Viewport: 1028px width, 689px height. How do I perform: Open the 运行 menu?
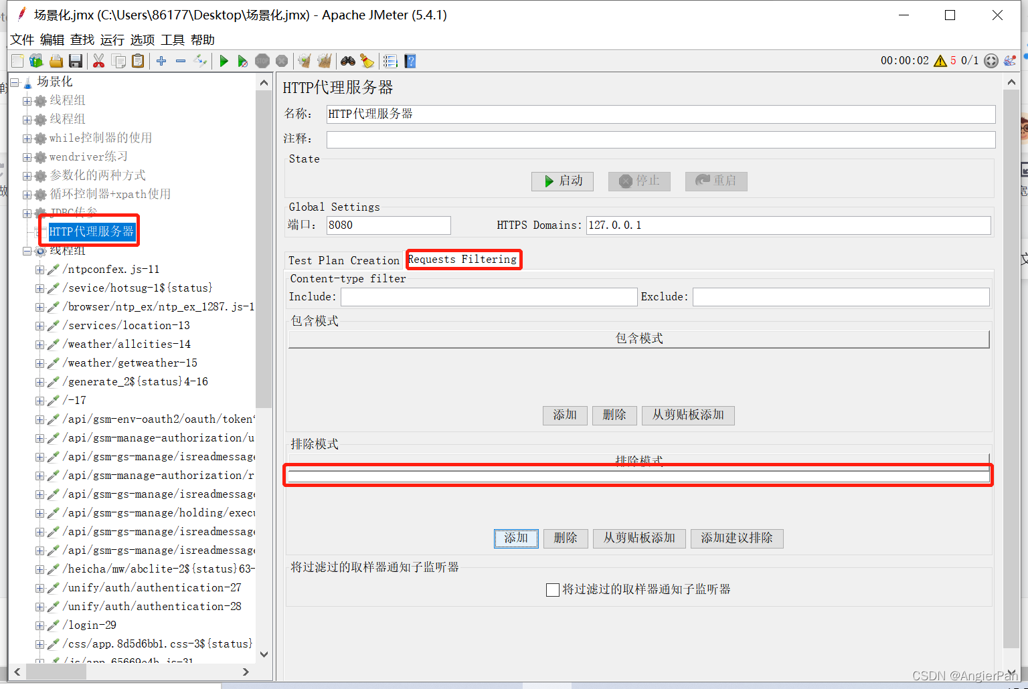point(112,40)
